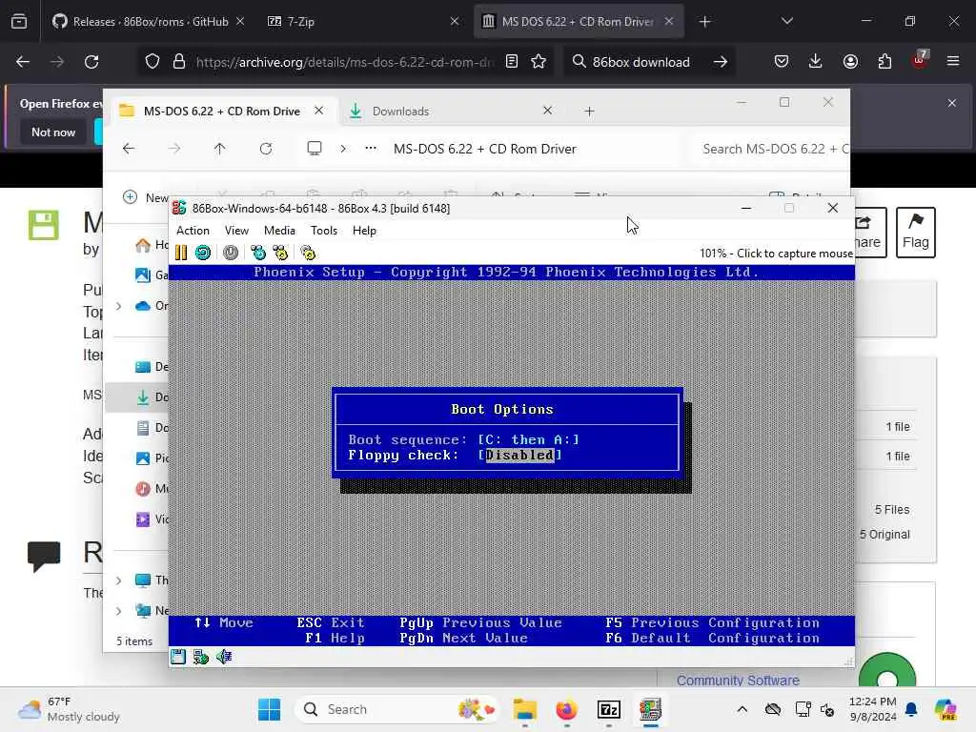Open 7-Zip from the taskbar
The image size is (976, 732).
tap(609, 709)
